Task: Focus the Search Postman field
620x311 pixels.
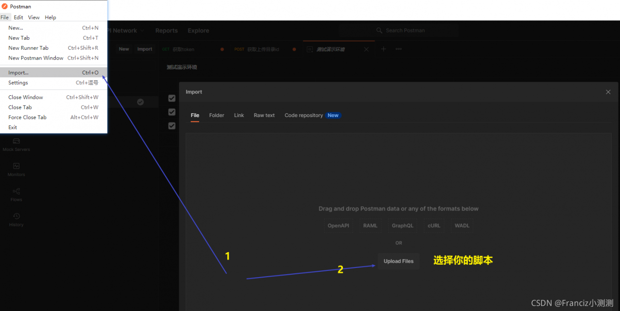Action: pos(399,30)
